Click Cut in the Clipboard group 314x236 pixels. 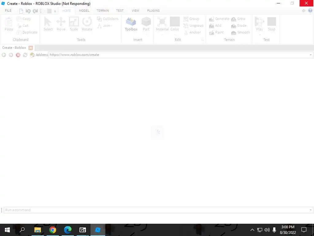click(23, 26)
